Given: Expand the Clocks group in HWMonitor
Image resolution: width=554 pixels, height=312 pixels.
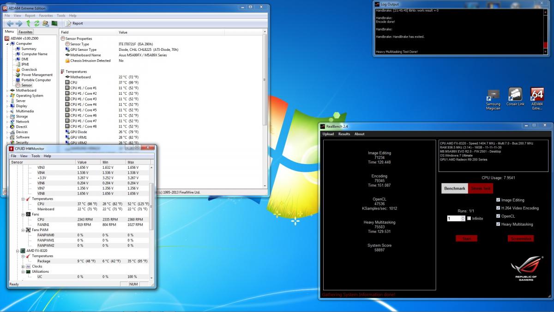Looking at the screenshot, I should pos(23,266).
